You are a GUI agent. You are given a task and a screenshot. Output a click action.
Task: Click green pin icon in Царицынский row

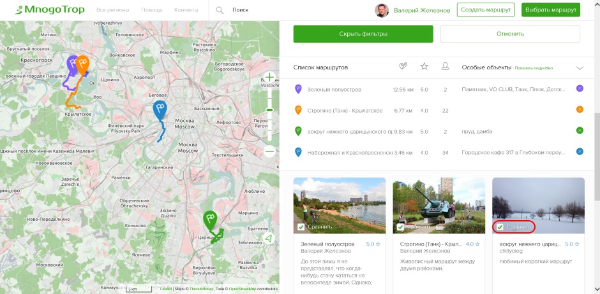(x=298, y=131)
